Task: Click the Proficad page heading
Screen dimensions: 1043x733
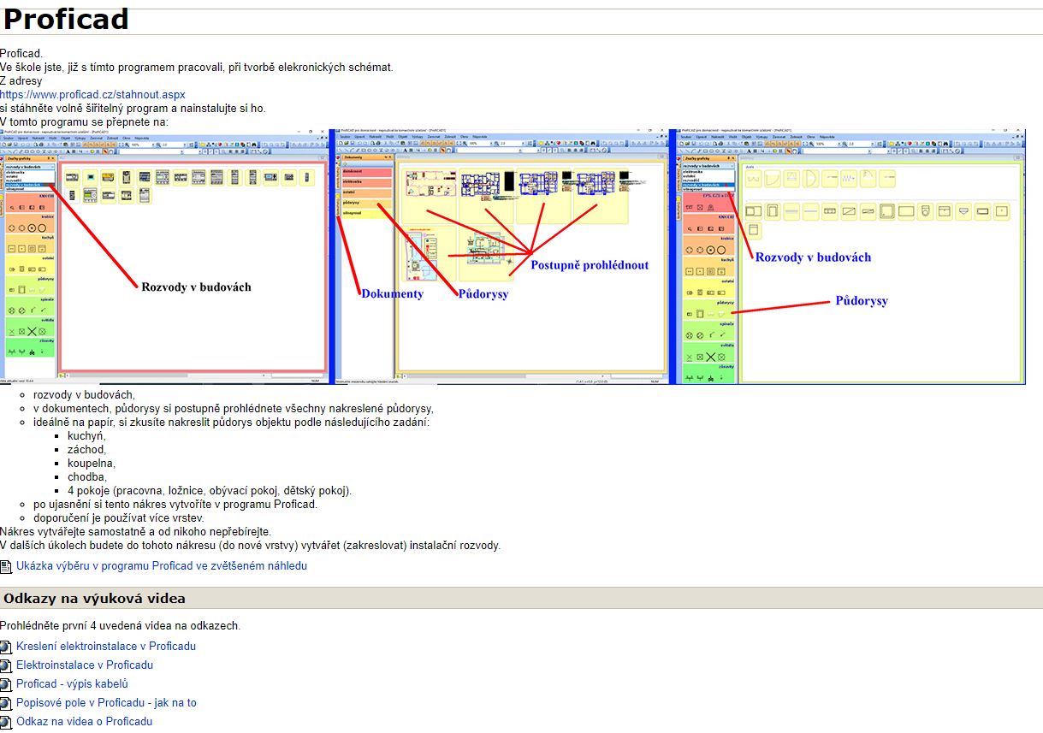Action: pyautogui.click(x=66, y=18)
